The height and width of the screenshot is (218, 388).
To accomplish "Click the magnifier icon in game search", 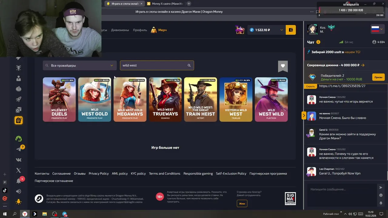I will pyautogui.click(x=189, y=65).
